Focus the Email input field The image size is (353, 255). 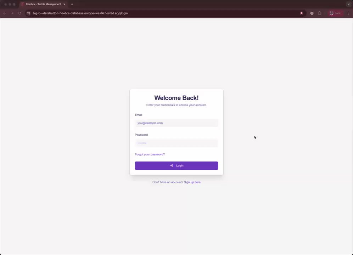[x=176, y=123]
